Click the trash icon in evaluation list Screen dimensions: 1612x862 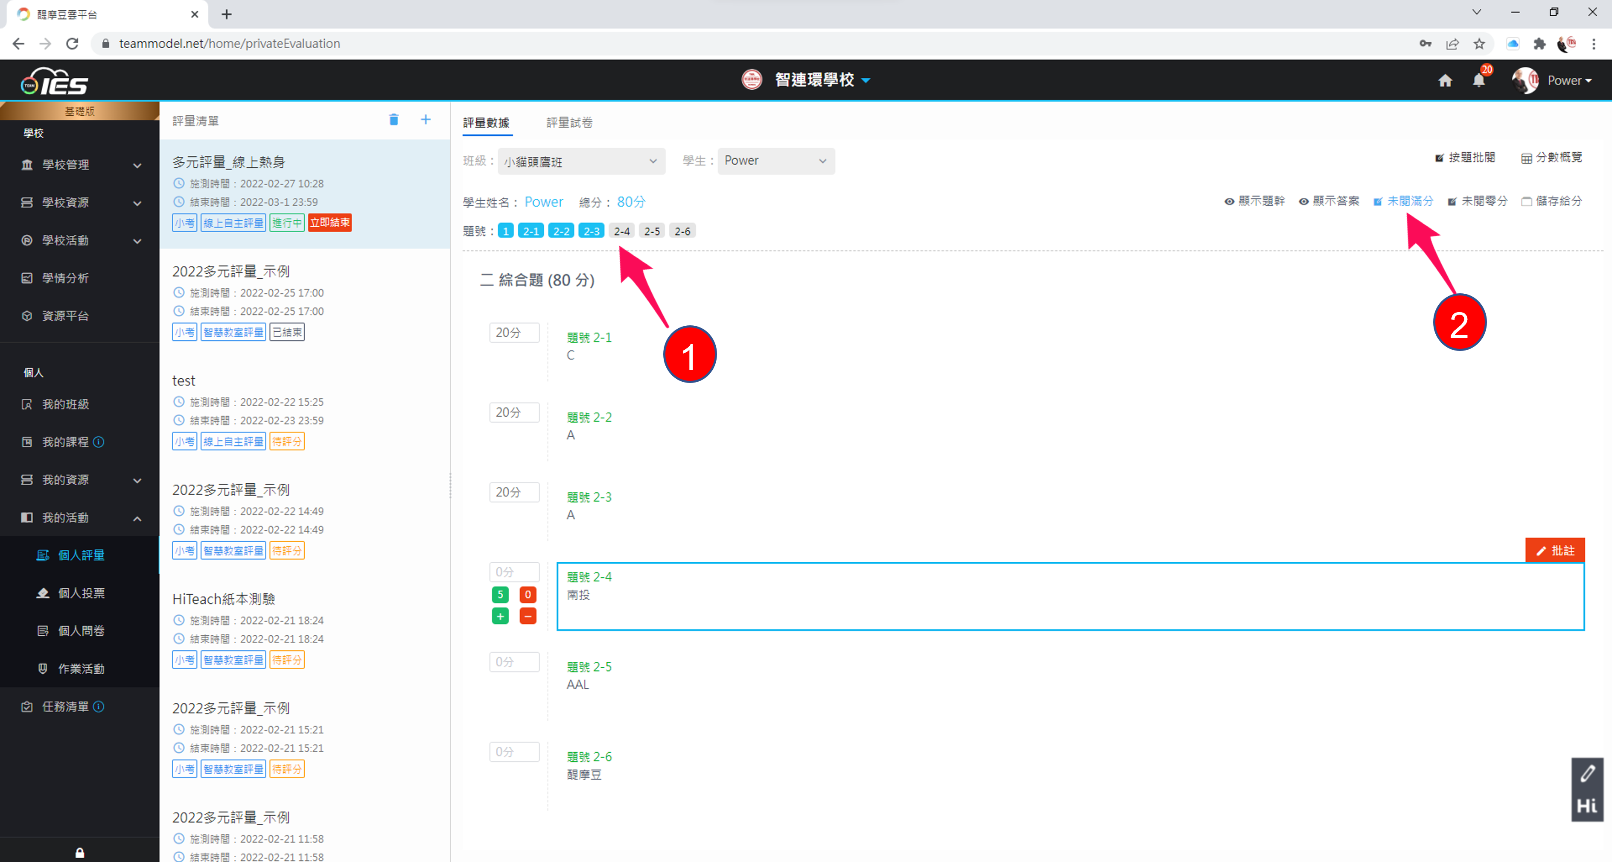pos(394,120)
